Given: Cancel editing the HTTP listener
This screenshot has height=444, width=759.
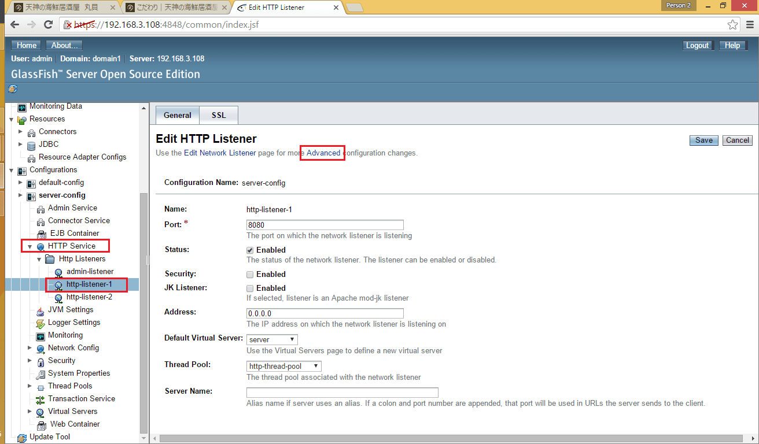Looking at the screenshot, I should (x=738, y=140).
